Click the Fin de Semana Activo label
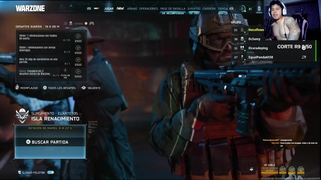 click(270, 169)
